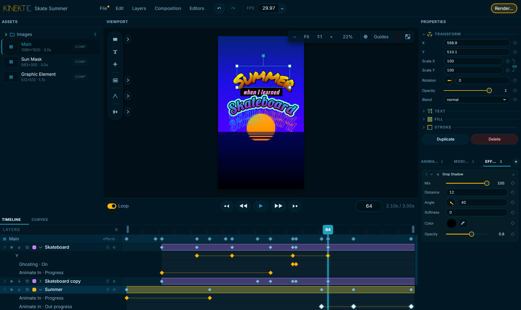Toggle the X position keyframe diamond
Image resolution: width=521 pixels, height=310 pixels.
coord(515,43)
